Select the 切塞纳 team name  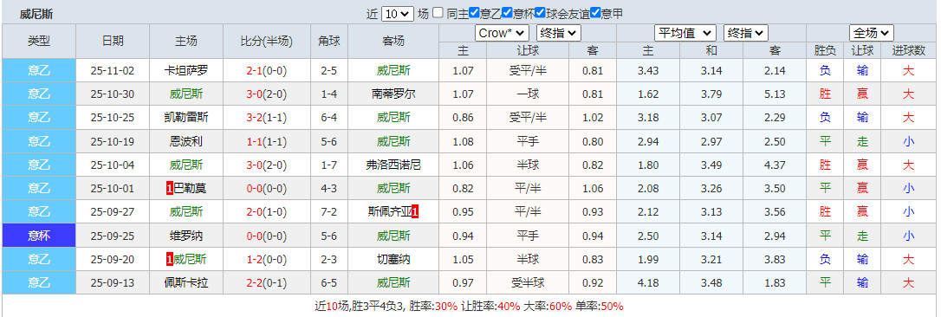click(393, 259)
